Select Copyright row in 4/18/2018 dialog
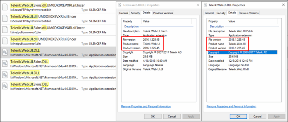Image resolution: width=288 pixels, height=122 pixels. point(157,52)
